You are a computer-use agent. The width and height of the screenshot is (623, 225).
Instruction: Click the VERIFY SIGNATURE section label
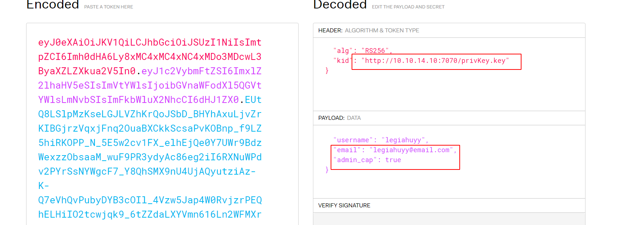344,206
